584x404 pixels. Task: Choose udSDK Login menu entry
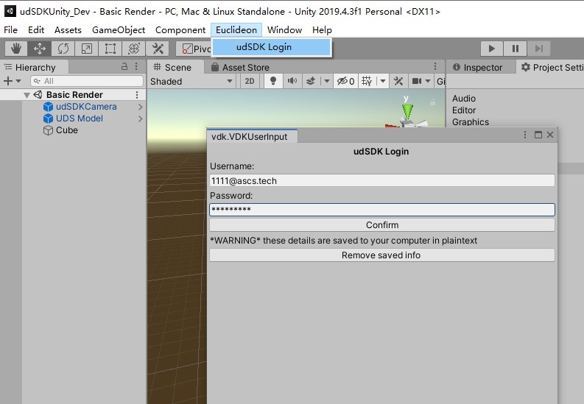[x=272, y=47]
